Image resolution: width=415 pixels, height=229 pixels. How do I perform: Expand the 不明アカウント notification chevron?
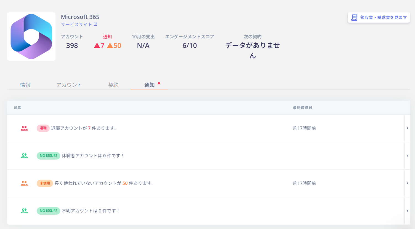[408, 211]
